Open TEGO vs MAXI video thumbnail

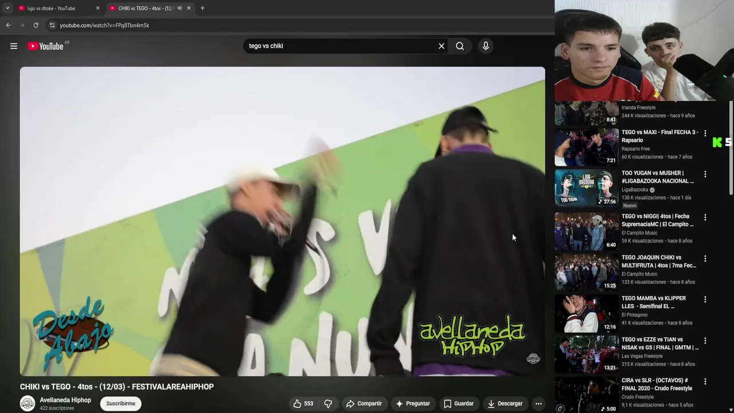[x=586, y=146]
